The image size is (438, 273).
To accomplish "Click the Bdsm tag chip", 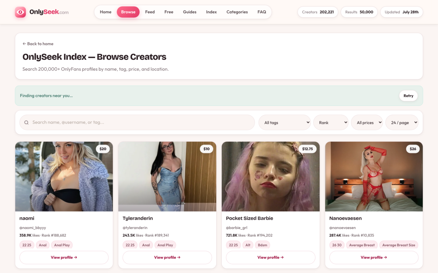I will [x=262, y=245].
